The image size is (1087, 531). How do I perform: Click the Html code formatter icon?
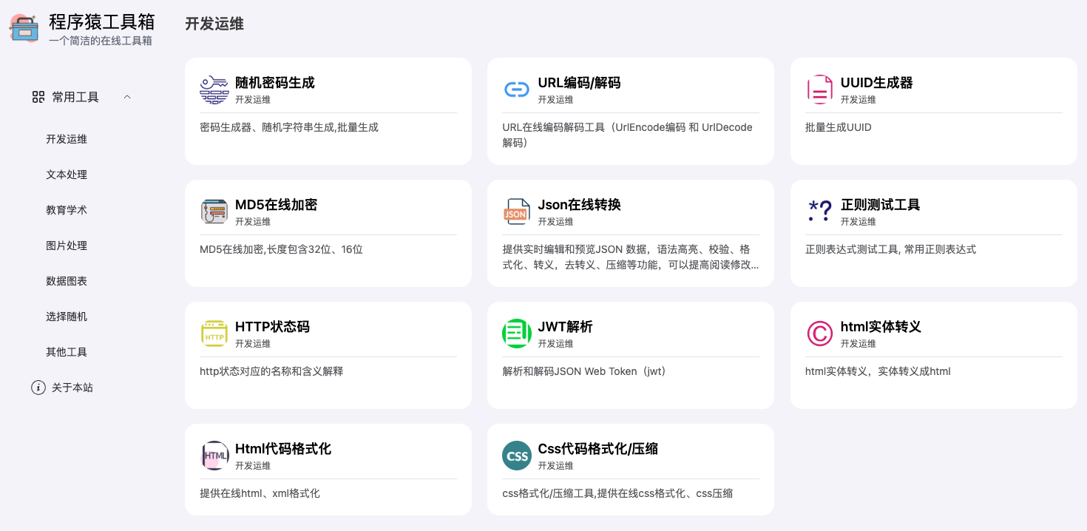point(214,456)
